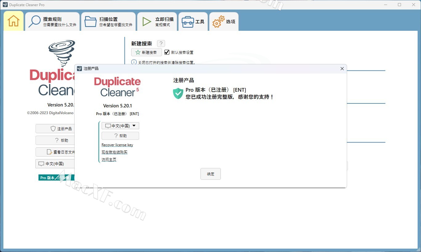Click the help question mark beside 新建搜索
This screenshot has width=421, height=252.
coord(161,44)
